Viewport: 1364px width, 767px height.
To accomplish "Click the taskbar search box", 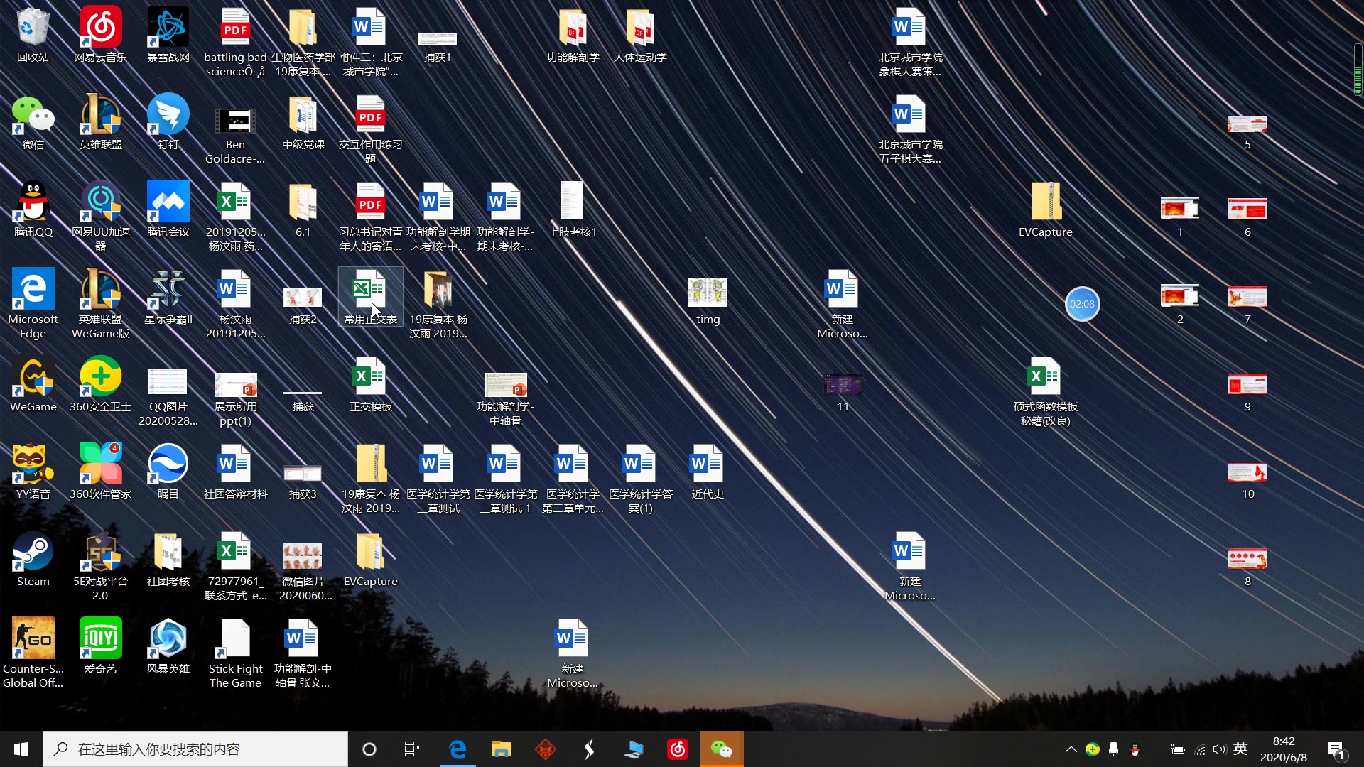I will click(x=195, y=749).
